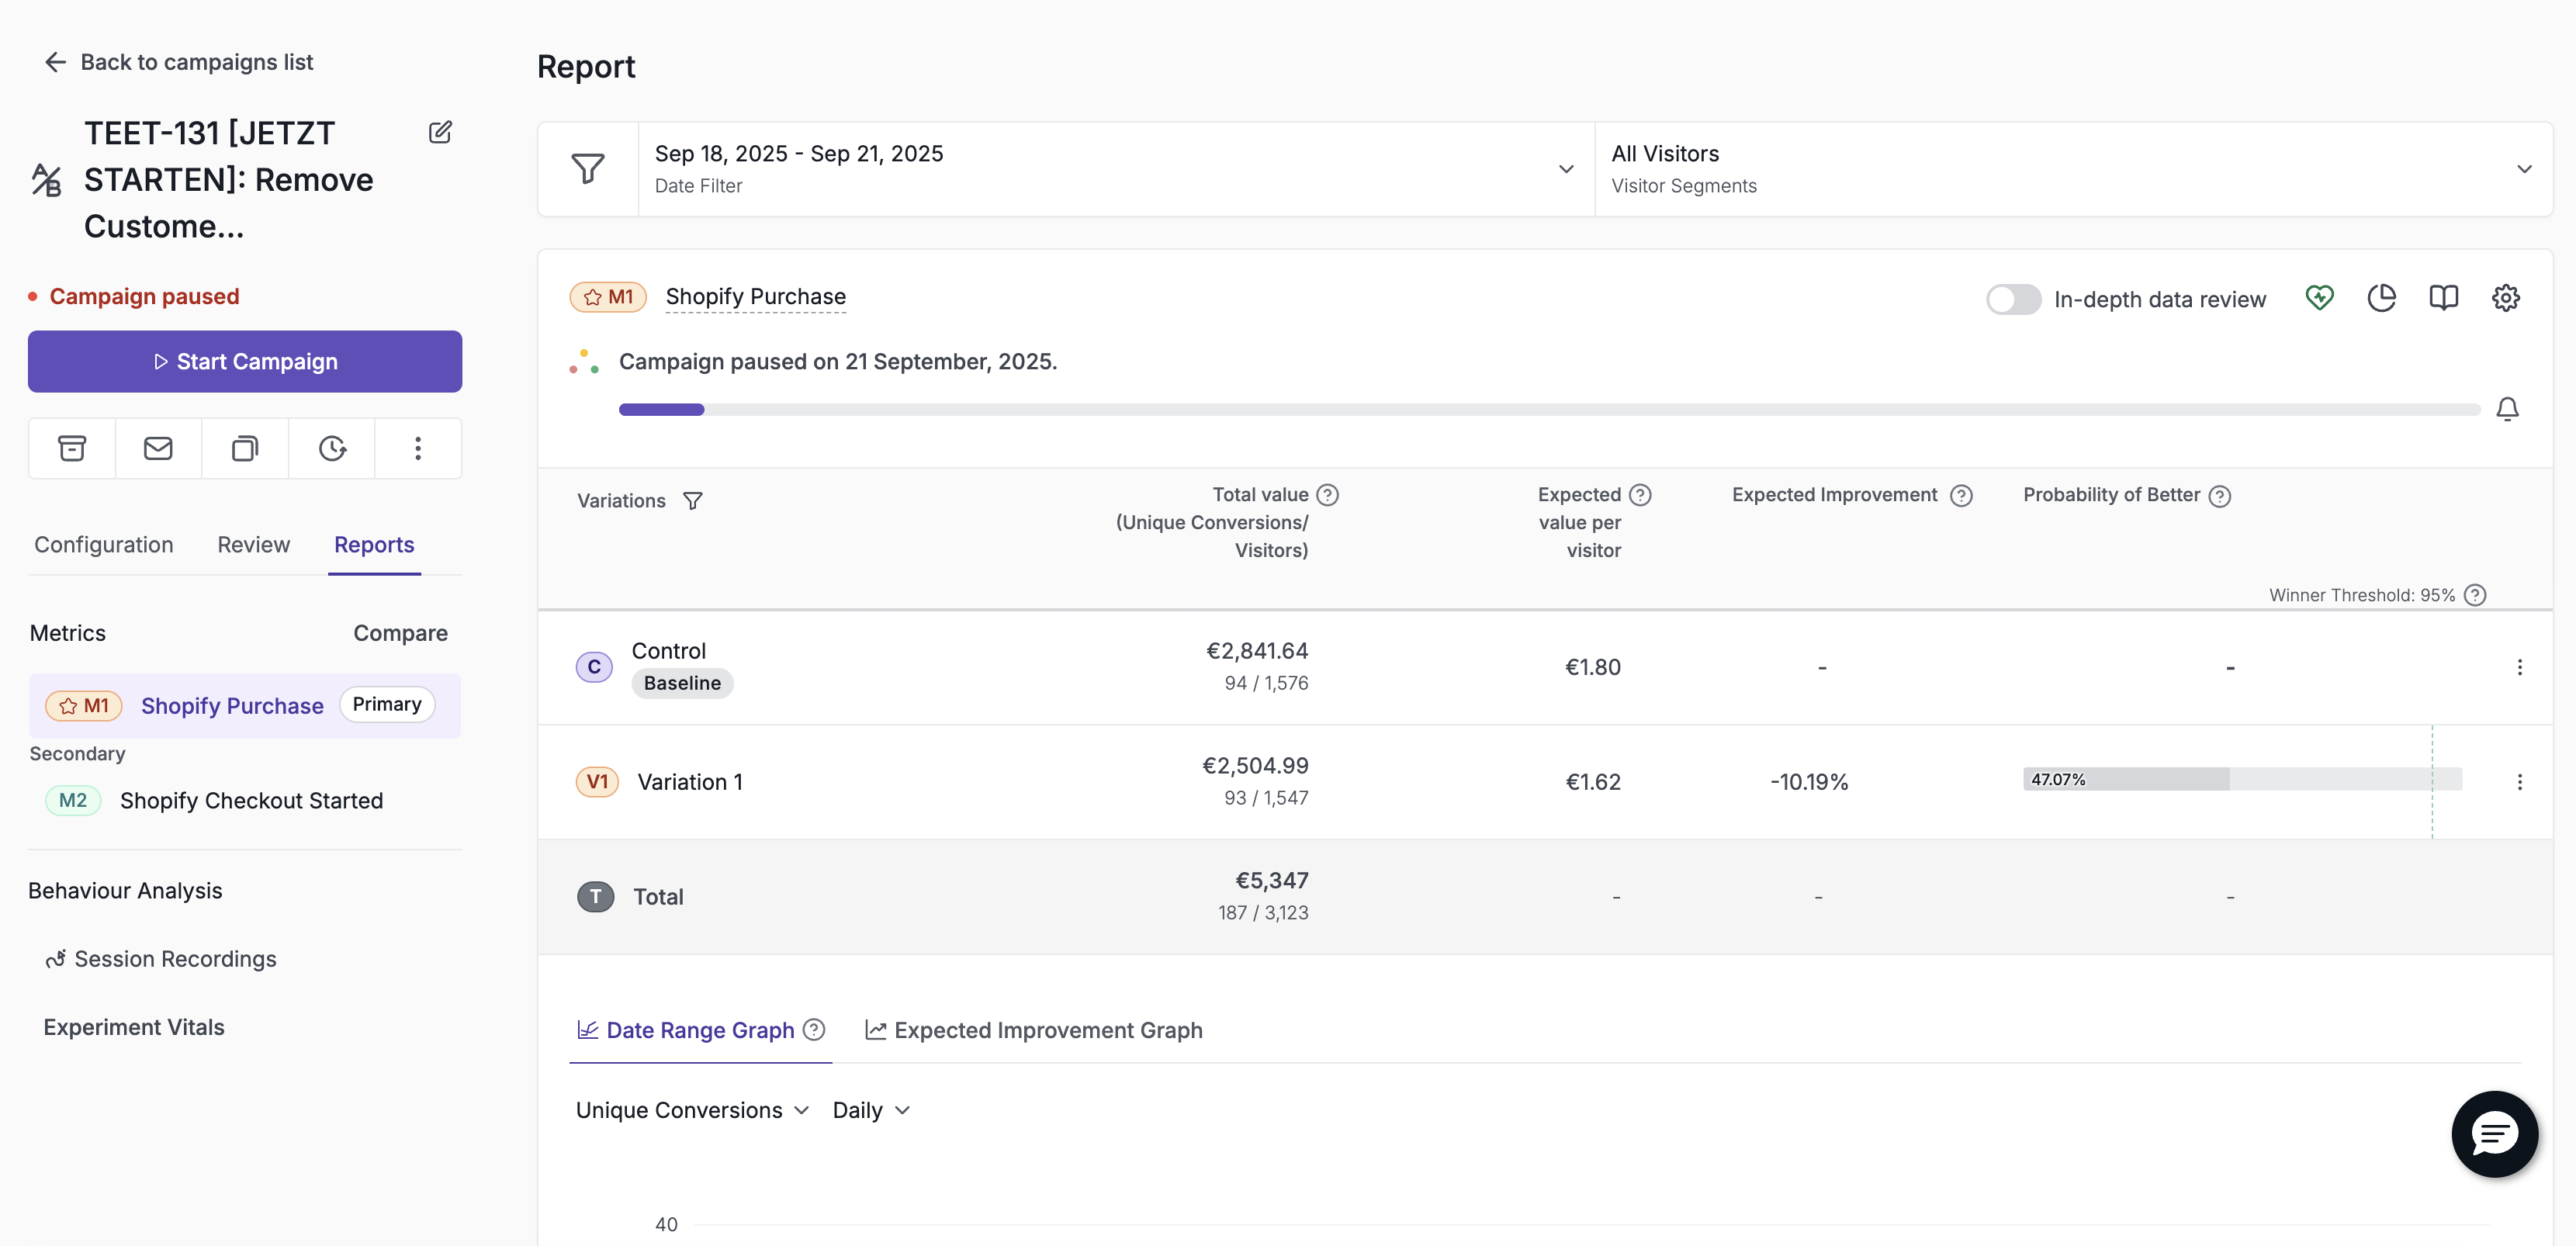Open the chat support bubble

coord(2494,1134)
